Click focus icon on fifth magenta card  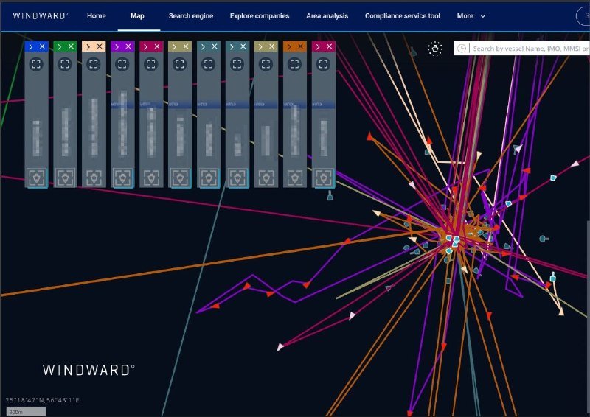[x=151, y=64]
